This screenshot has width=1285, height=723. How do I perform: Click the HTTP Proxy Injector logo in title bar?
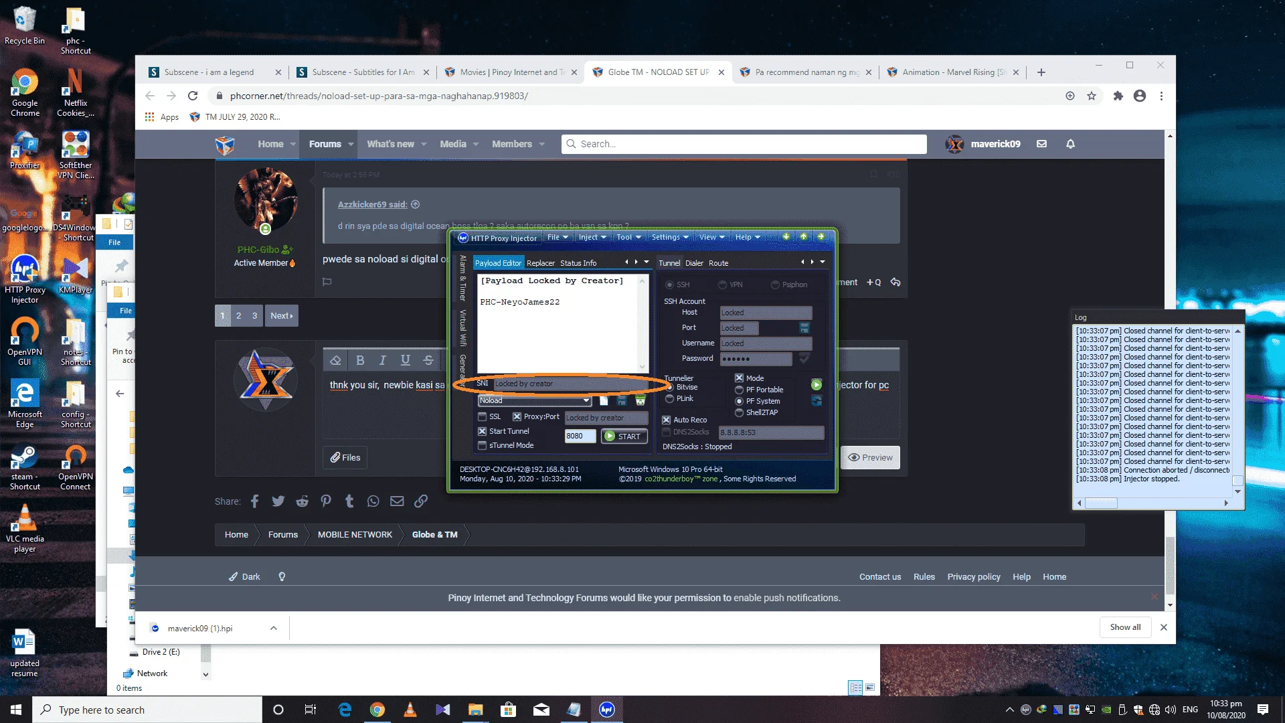click(x=463, y=238)
